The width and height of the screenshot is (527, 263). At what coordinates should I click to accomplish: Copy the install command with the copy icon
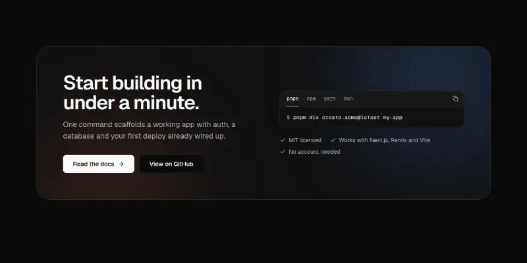coord(455,99)
